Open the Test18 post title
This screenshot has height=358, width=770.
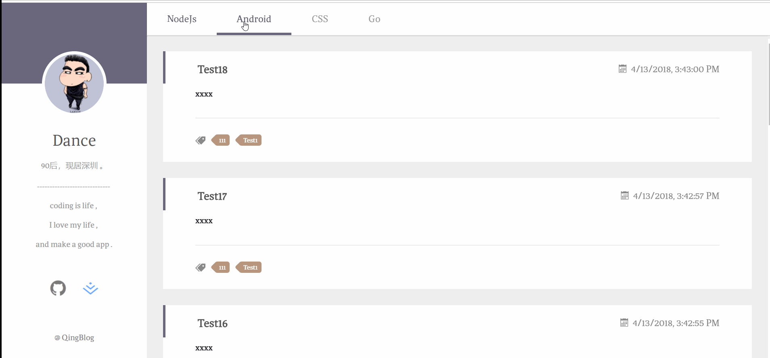pyautogui.click(x=213, y=69)
